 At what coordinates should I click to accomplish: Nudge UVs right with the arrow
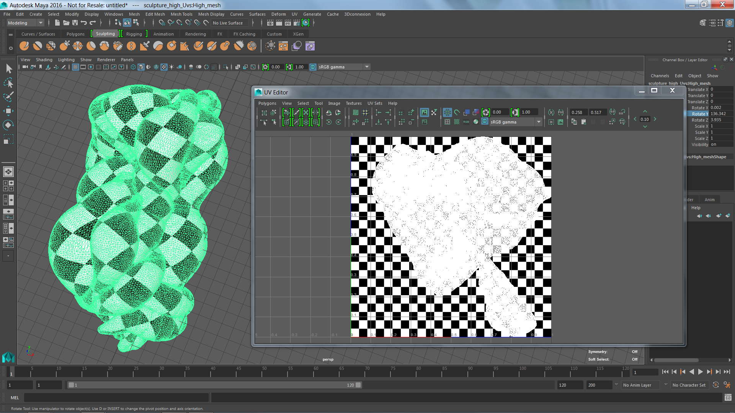[x=655, y=119]
